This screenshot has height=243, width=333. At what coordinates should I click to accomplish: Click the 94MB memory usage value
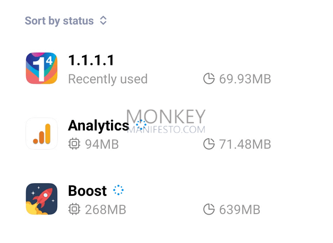click(102, 144)
